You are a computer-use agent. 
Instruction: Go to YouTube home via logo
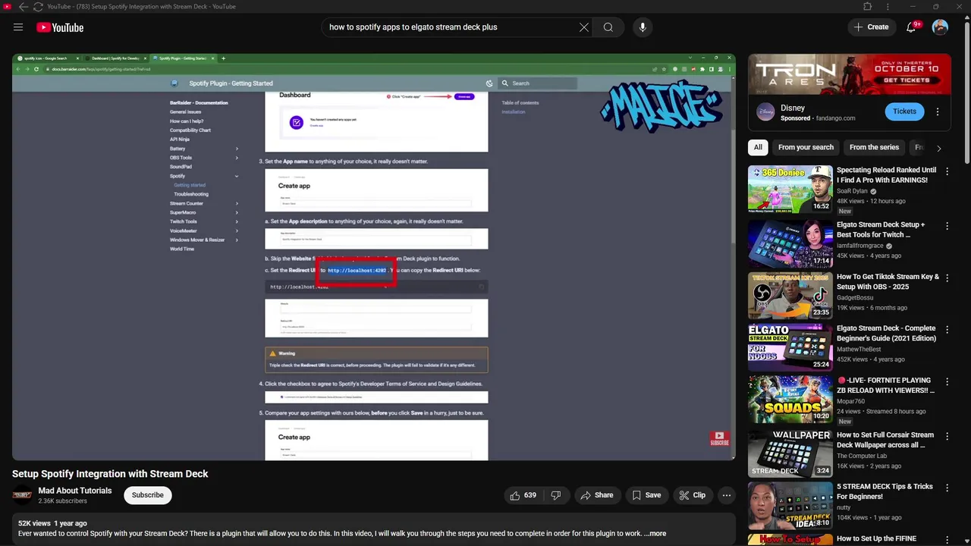coord(60,27)
